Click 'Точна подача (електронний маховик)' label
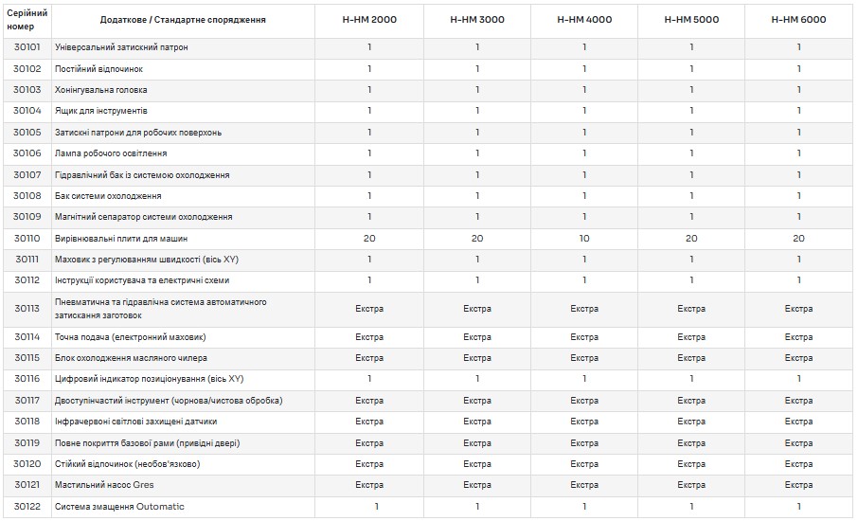 tap(130, 337)
